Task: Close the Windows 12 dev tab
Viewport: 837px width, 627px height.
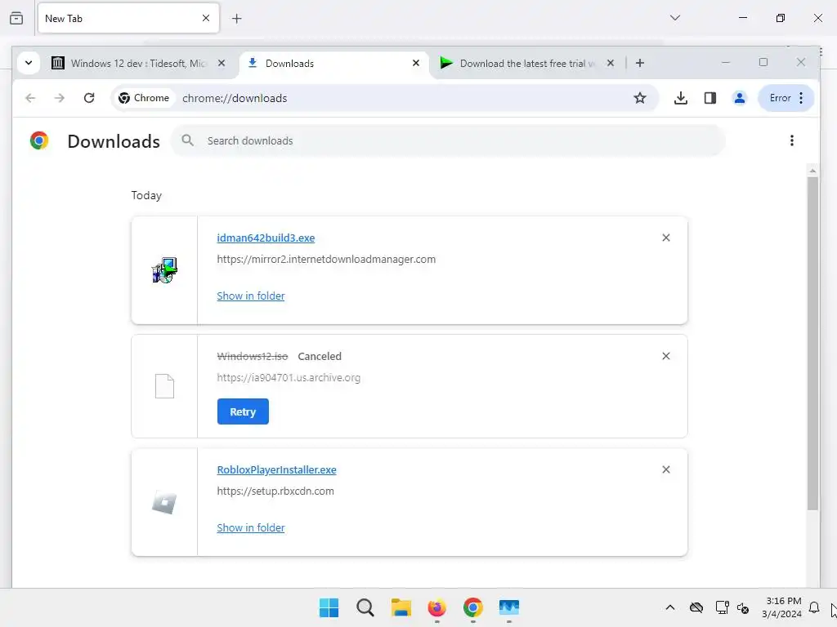Action: (222, 63)
